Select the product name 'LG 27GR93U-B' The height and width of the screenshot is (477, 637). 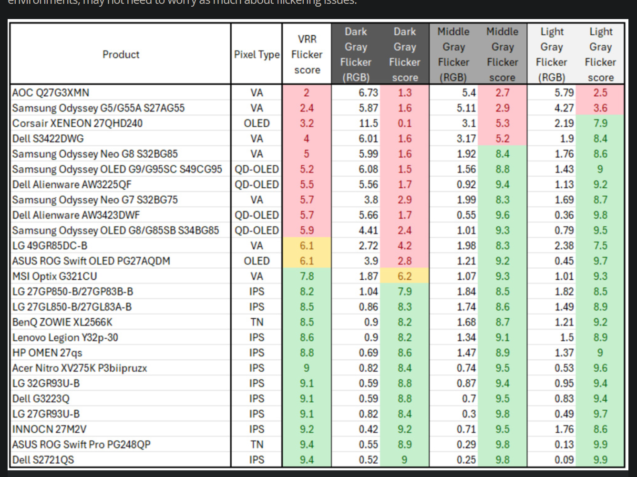(x=46, y=414)
